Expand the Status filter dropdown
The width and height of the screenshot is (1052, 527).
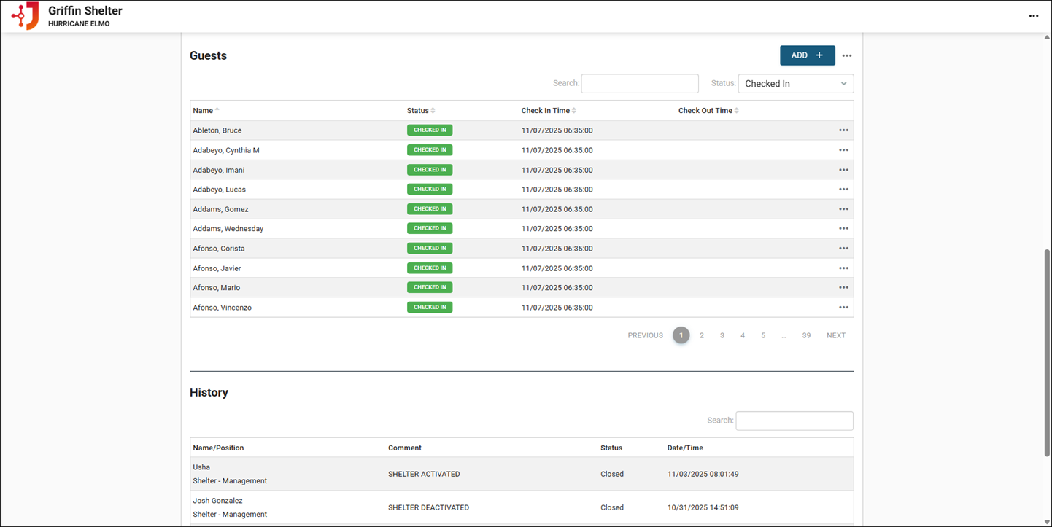(x=795, y=84)
